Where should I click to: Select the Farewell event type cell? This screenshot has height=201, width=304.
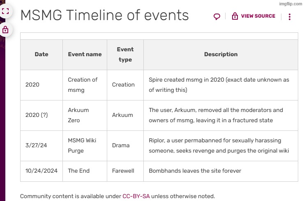coord(123,171)
